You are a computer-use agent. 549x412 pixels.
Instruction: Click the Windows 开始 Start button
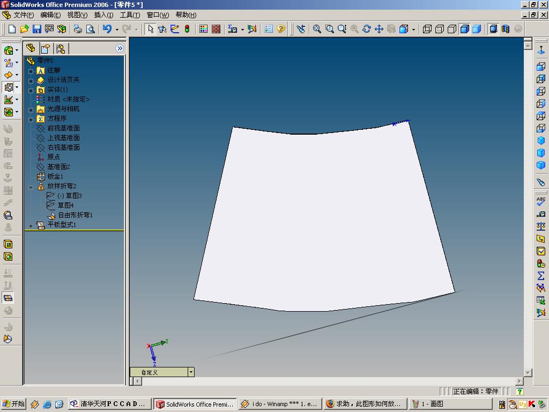(13, 404)
